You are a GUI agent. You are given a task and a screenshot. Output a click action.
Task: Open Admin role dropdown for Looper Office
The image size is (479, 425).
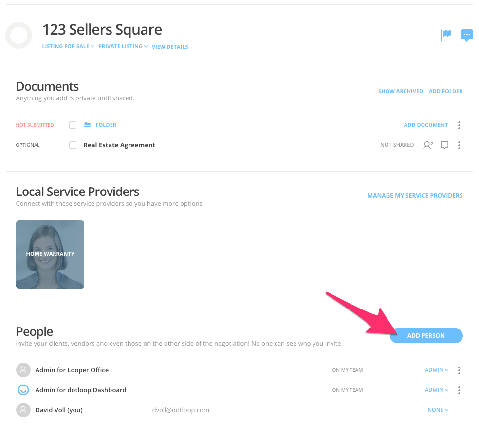437,370
